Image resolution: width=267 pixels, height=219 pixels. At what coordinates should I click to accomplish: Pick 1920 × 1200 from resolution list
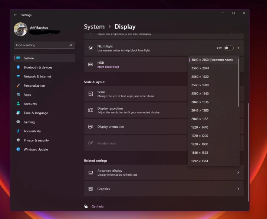(213, 136)
